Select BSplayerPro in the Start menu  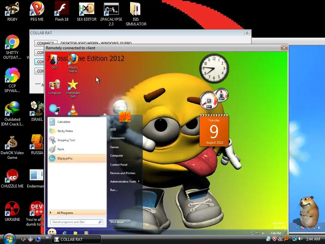pos(77,158)
